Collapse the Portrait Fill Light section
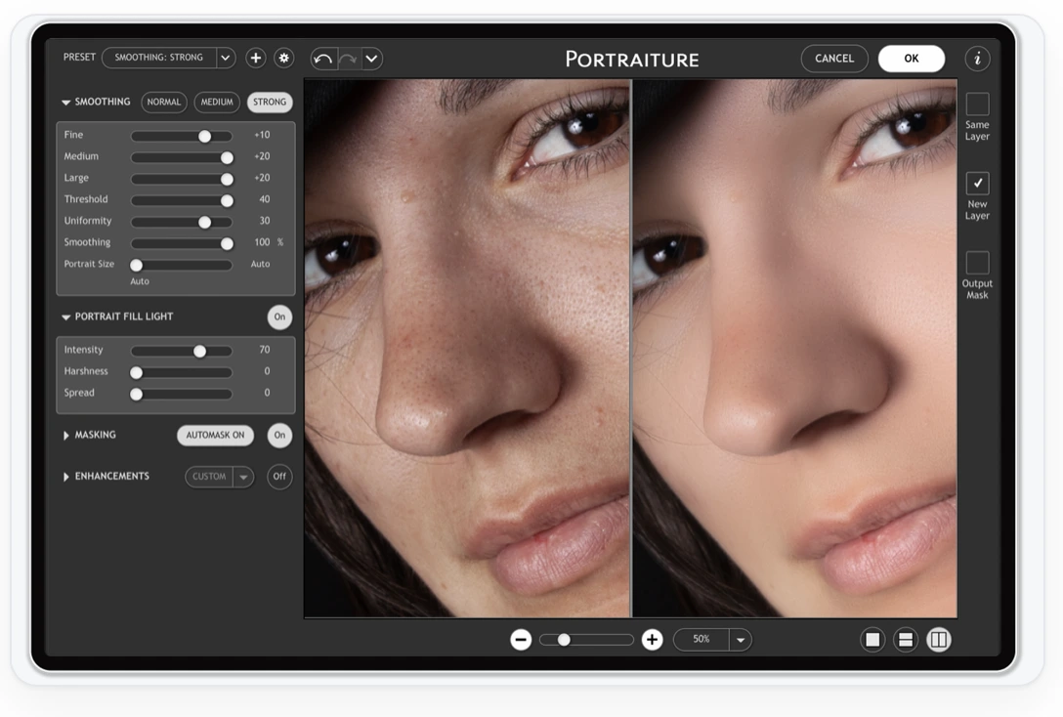Screen dimensions: 1063x717 point(65,317)
